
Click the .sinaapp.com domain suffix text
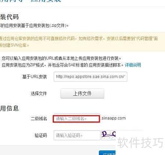click(113, 118)
